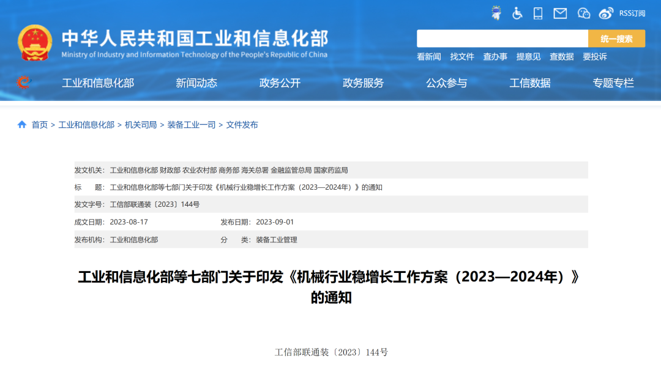Open 新闻动态 navigation menu
The width and height of the screenshot is (661, 369).
pyautogui.click(x=196, y=83)
